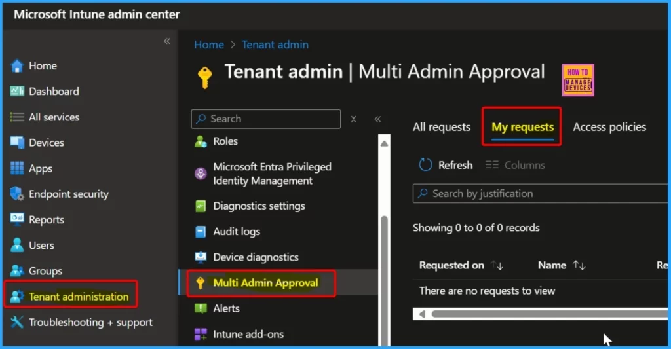Screen dimensions: 671x349
Task: Sort by Name column arrows
Action: point(579,265)
